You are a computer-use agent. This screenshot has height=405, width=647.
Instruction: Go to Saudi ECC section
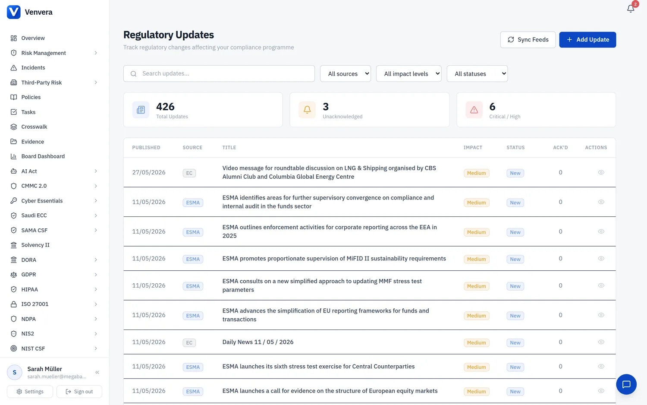[54, 215]
